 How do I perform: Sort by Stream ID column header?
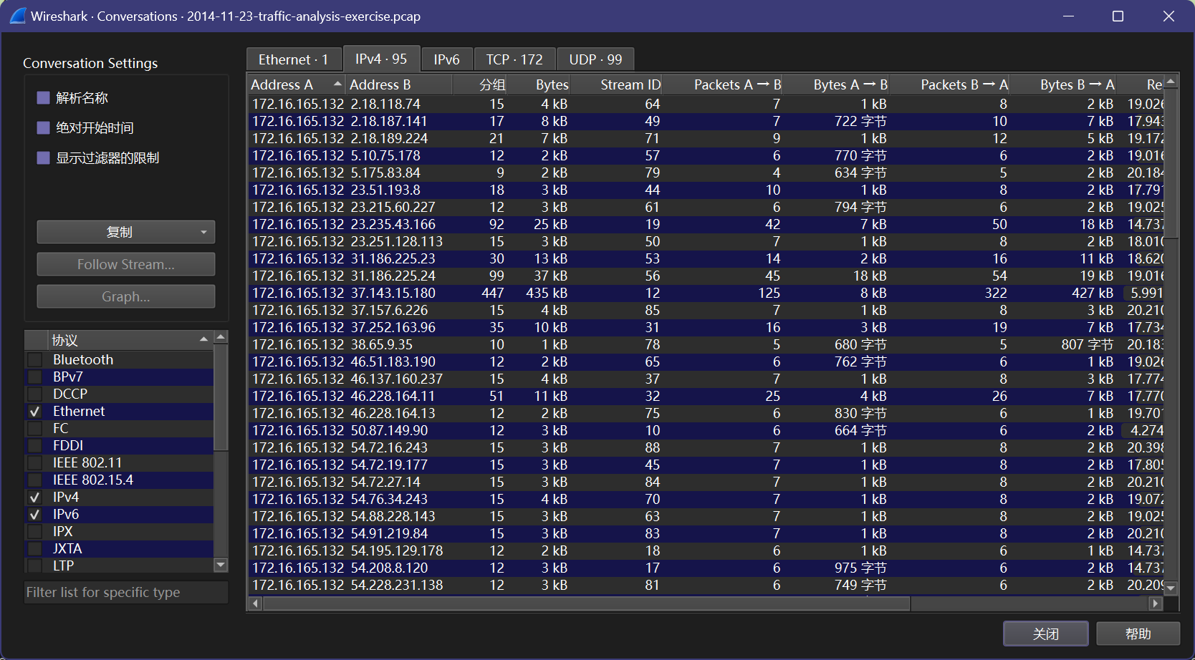coord(616,84)
